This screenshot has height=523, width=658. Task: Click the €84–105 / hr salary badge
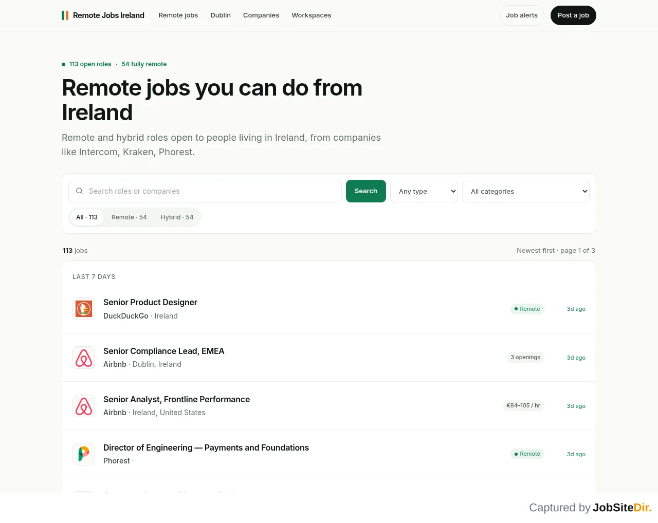523,405
